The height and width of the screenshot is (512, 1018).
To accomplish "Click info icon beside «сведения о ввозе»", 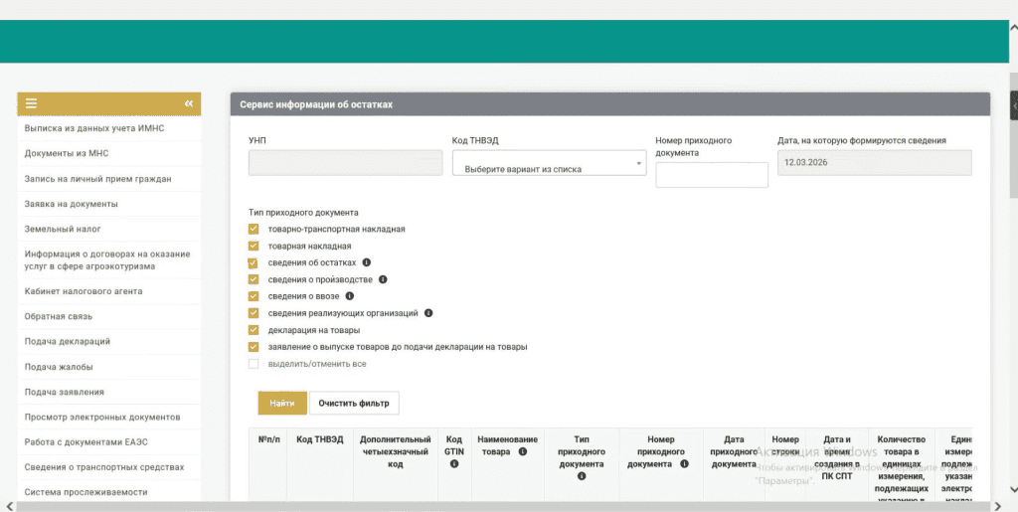I will 350,296.
